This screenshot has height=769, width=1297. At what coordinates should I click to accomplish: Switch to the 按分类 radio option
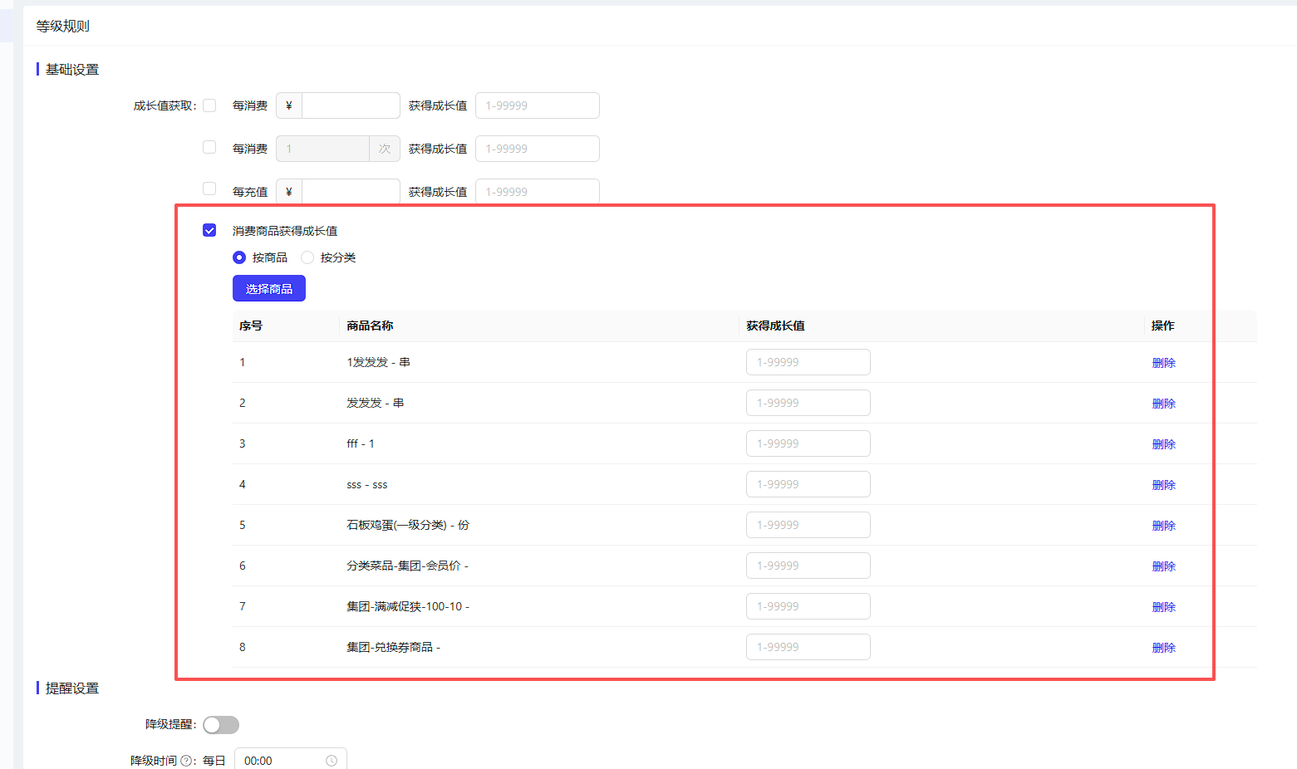coord(307,257)
